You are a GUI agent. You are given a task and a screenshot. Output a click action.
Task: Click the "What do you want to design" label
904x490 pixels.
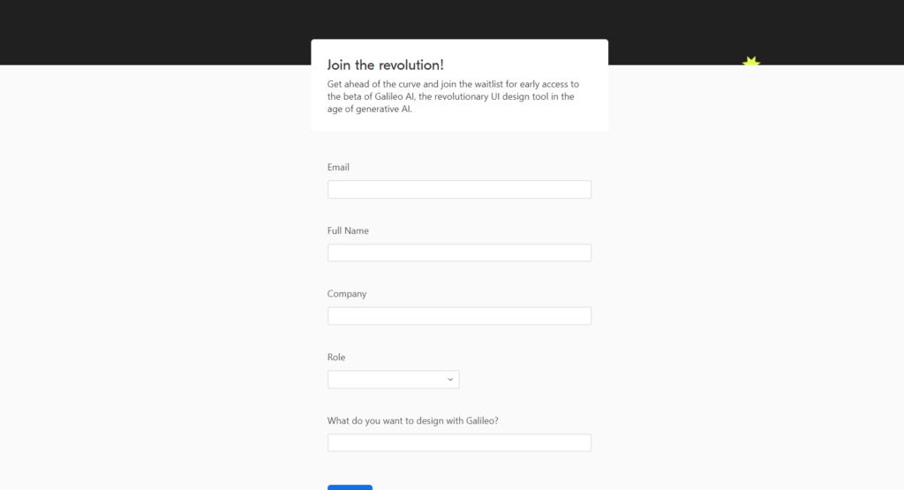pos(412,421)
